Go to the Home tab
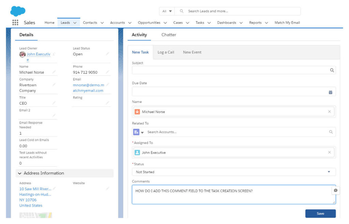Image resolution: width=349 pixels, height=224 pixels. click(x=49, y=23)
